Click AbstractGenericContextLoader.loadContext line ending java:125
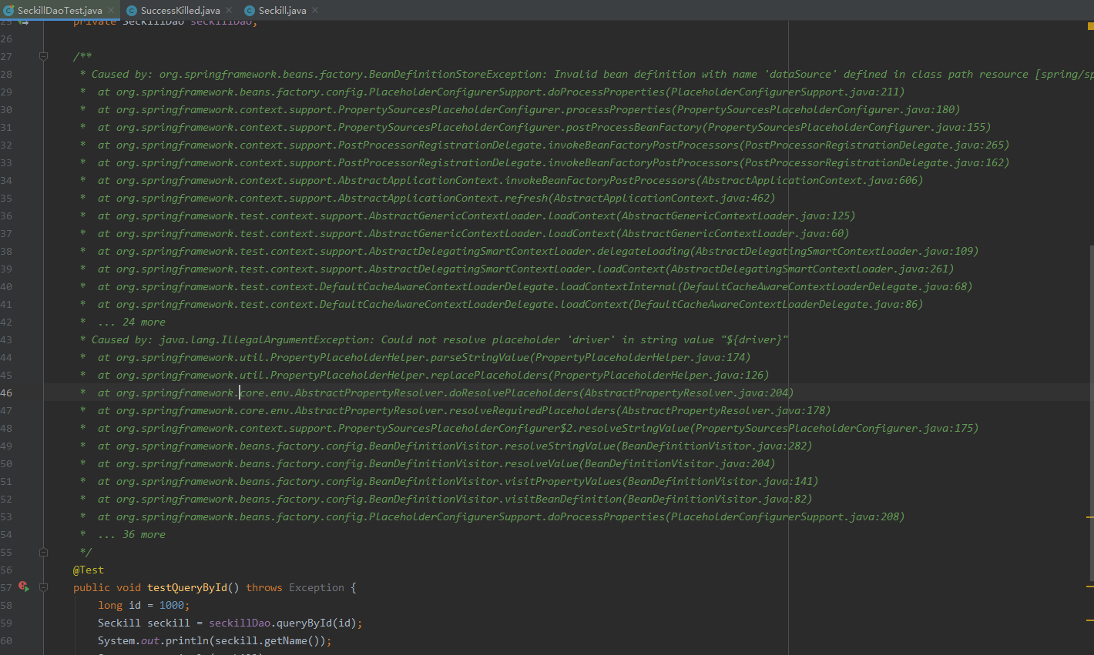The width and height of the screenshot is (1094, 655). point(476,216)
